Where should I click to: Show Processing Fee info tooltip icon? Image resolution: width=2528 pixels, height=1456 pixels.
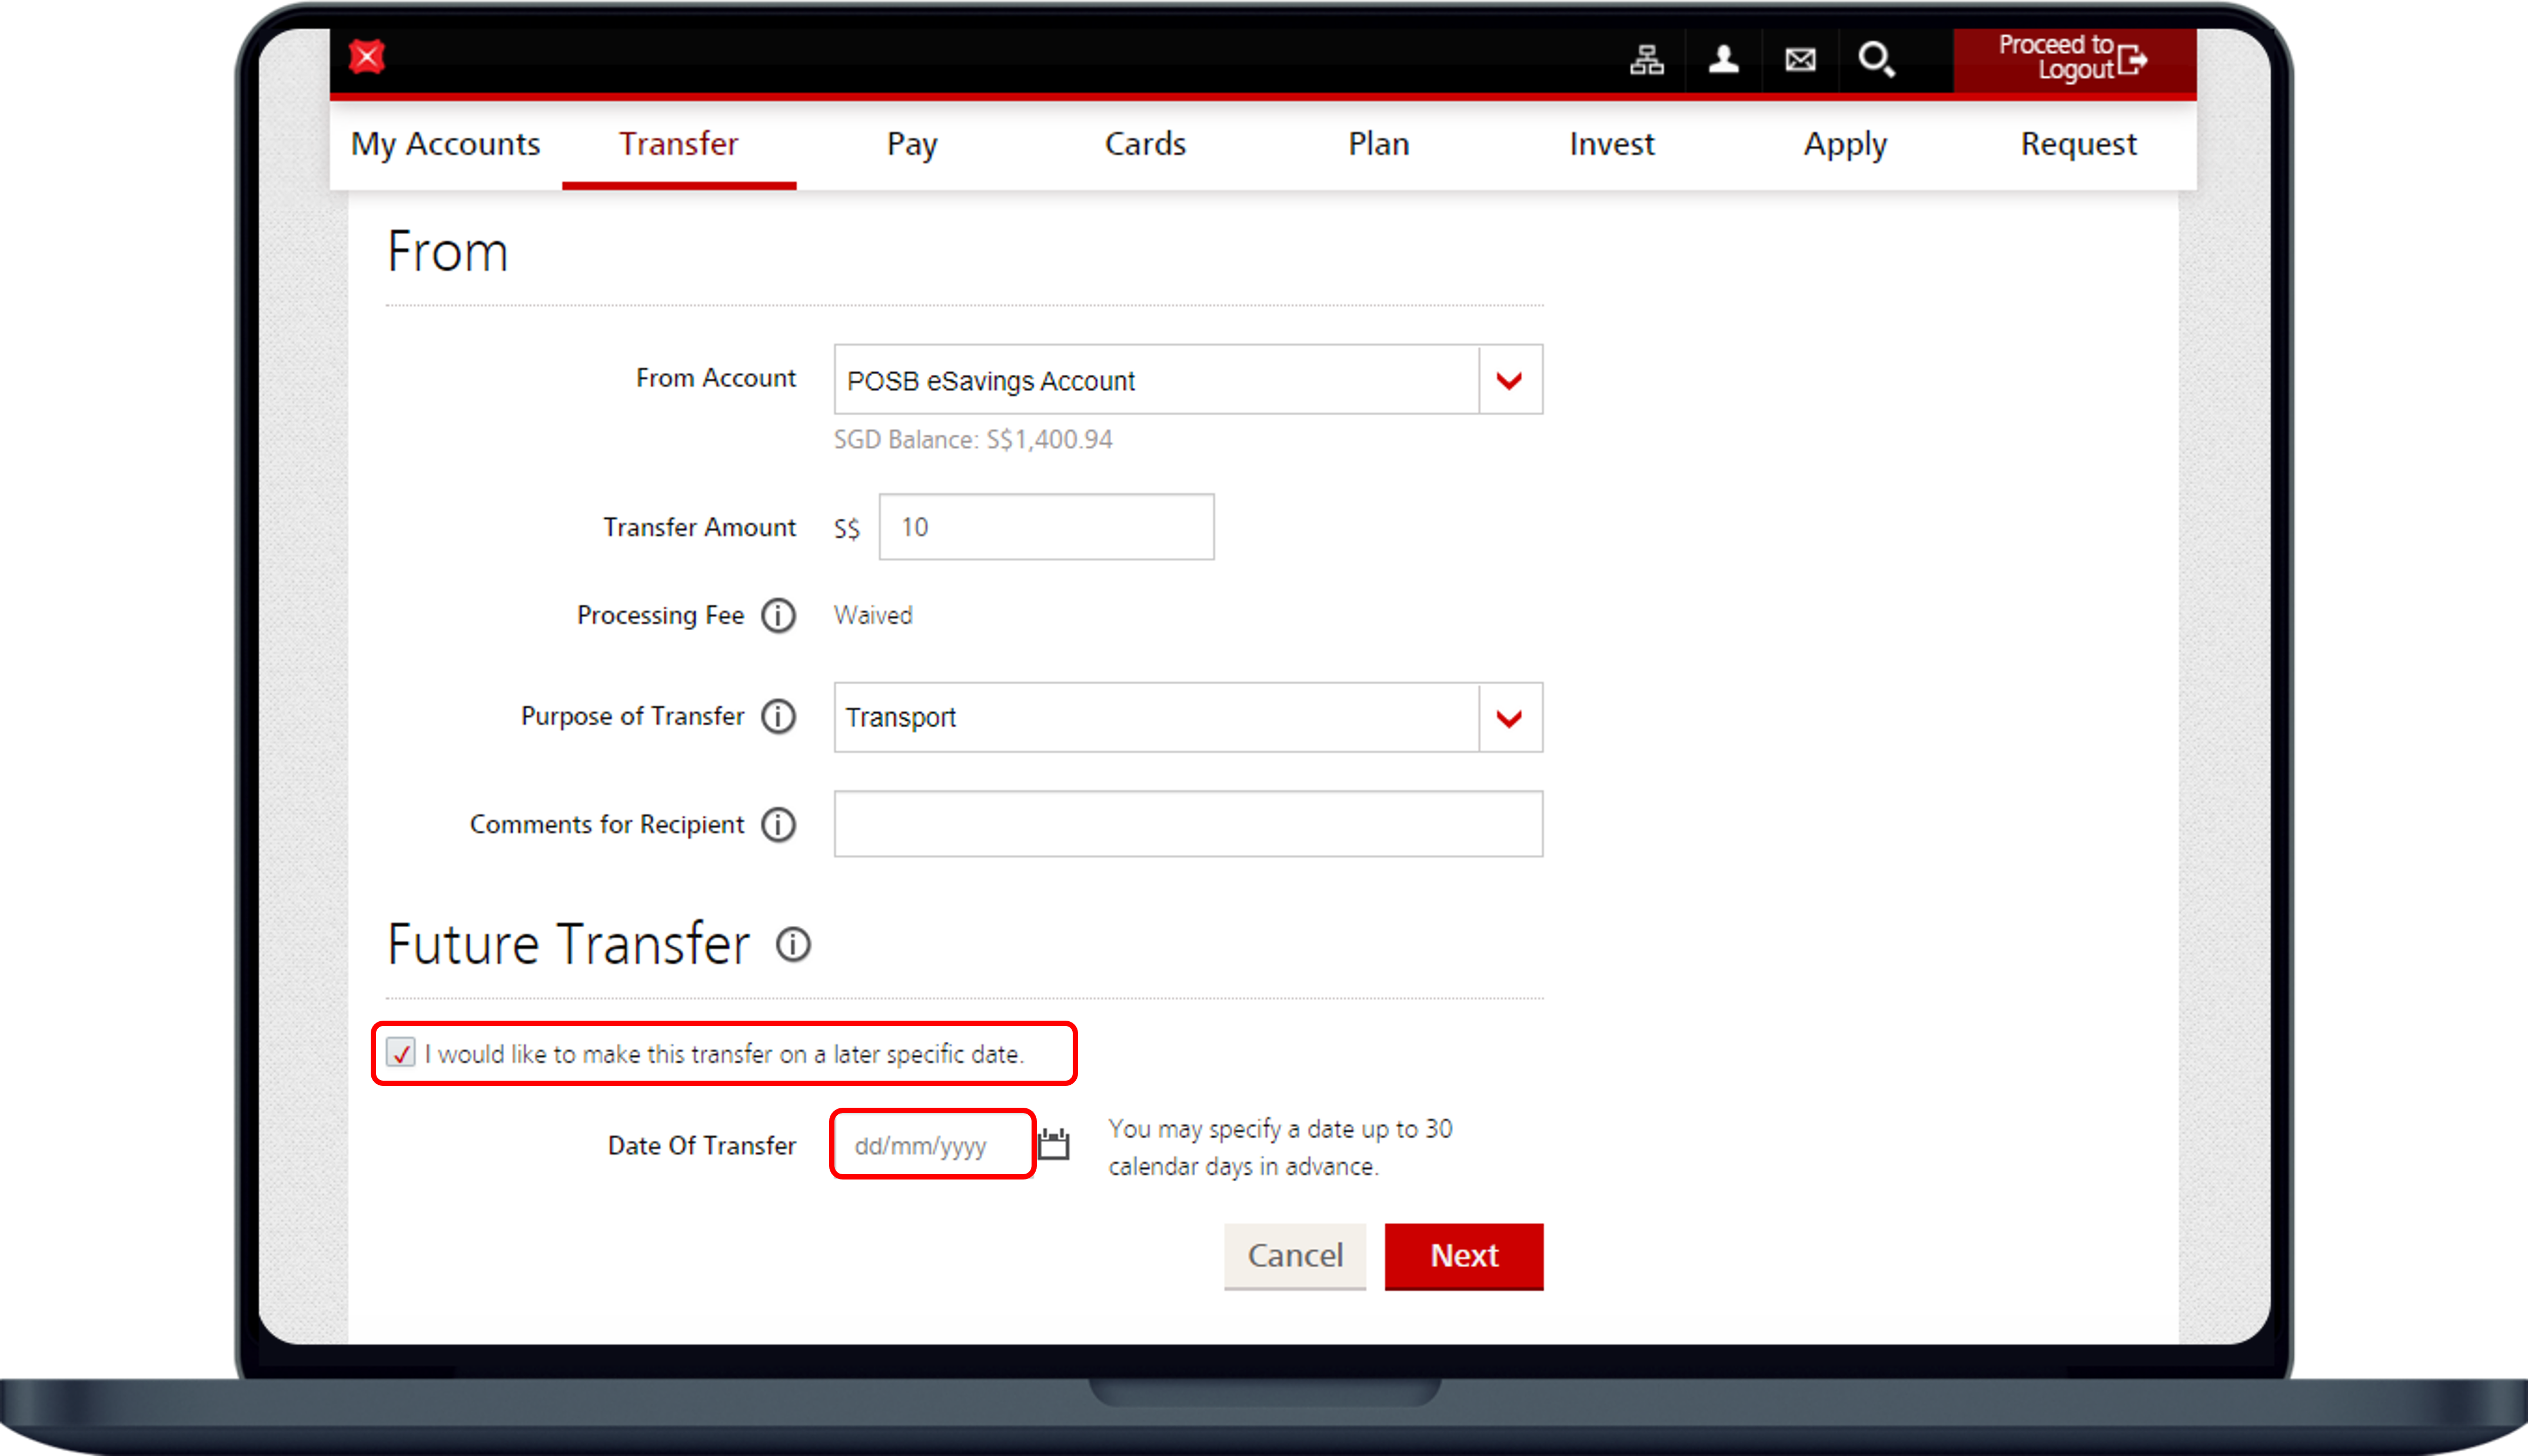778,615
